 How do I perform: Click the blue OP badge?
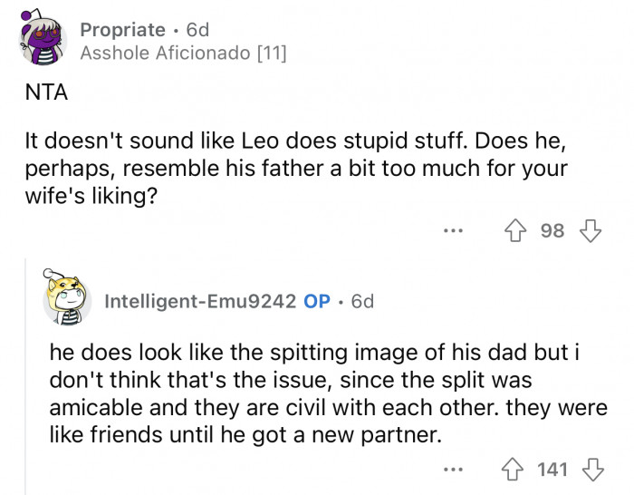click(x=317, y=301)
